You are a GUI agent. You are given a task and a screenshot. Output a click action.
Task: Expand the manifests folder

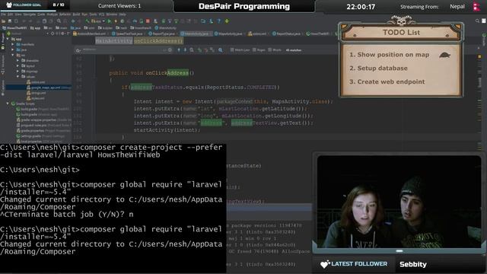13,44
